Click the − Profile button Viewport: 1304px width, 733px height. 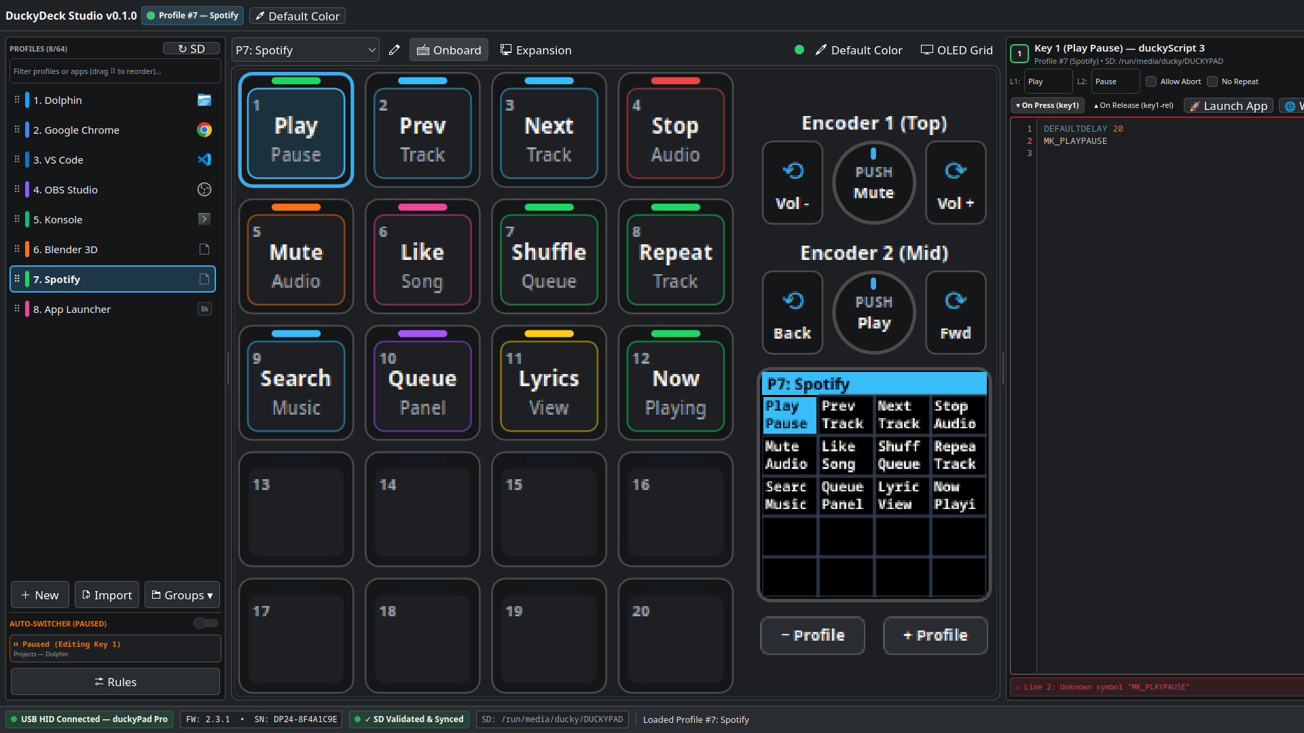(x=812, y=635)
